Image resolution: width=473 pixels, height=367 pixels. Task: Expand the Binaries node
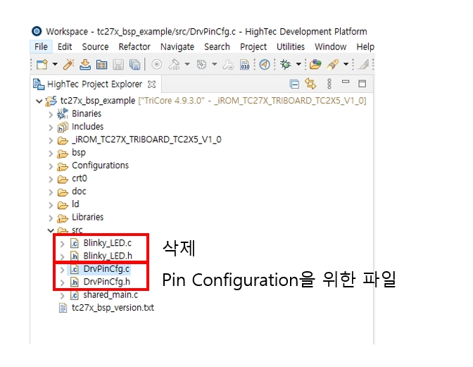(51, 114)
